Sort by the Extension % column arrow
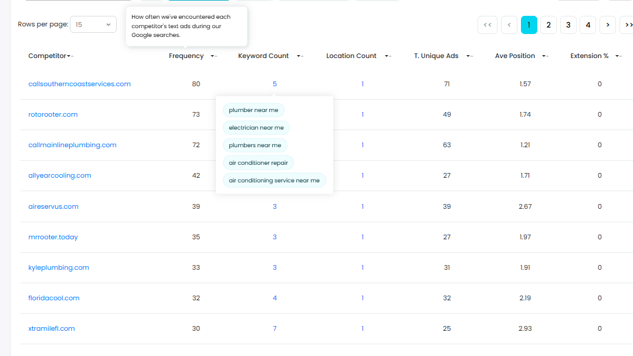 click(618, 56)
